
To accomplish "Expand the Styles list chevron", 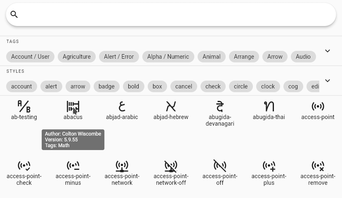I will click(x=328, y=81).
